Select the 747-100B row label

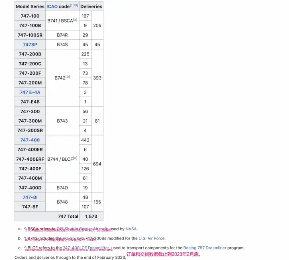pyautogui.click(x=30, y=25)
